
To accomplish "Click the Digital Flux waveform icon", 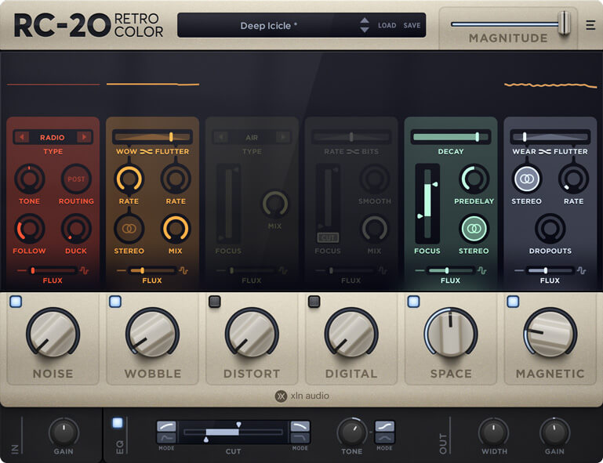I will [383, 270].
